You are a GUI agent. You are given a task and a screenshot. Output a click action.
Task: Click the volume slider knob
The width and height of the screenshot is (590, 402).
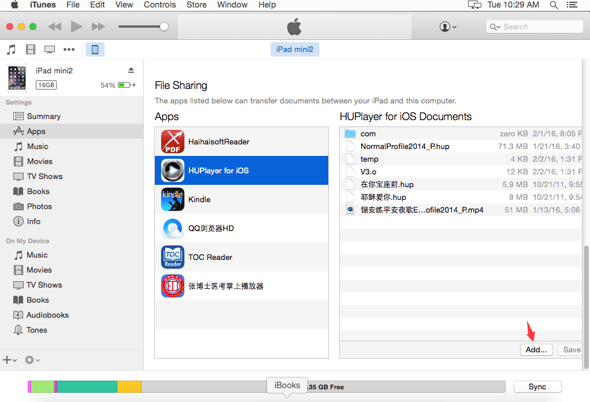tap(164, 27)
